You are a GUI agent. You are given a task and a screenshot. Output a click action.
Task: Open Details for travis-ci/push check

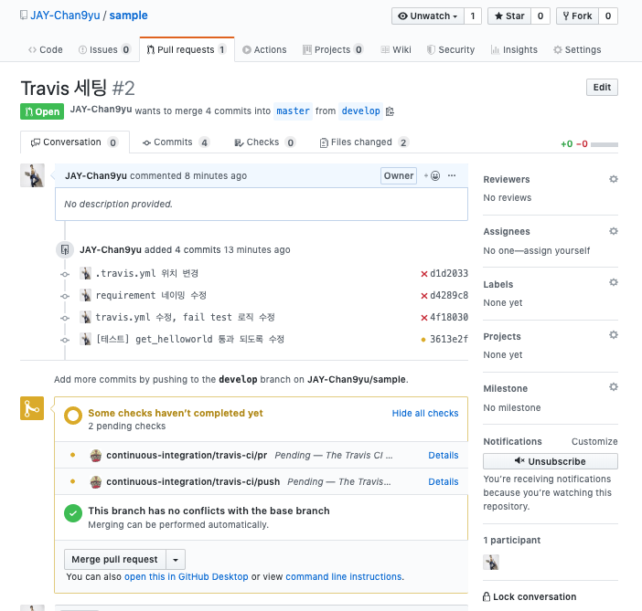pyautogui.click(x=443, y=481)
